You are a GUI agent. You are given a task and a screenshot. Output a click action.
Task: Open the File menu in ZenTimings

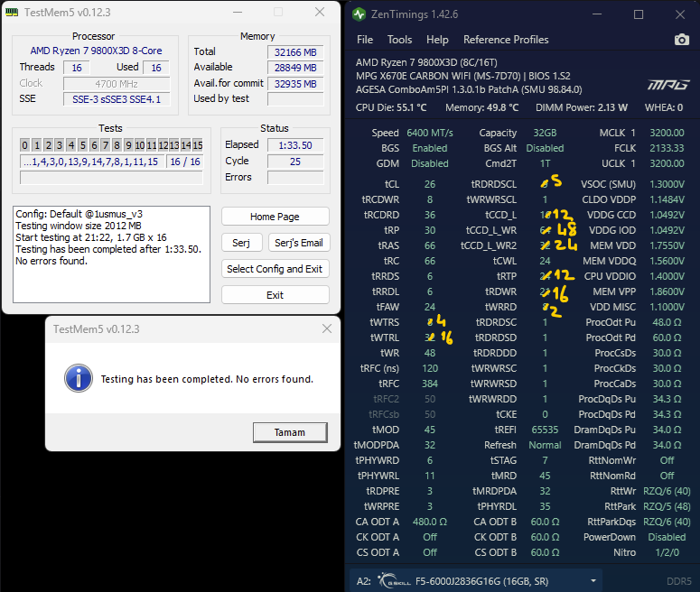[x=365, y=40]
